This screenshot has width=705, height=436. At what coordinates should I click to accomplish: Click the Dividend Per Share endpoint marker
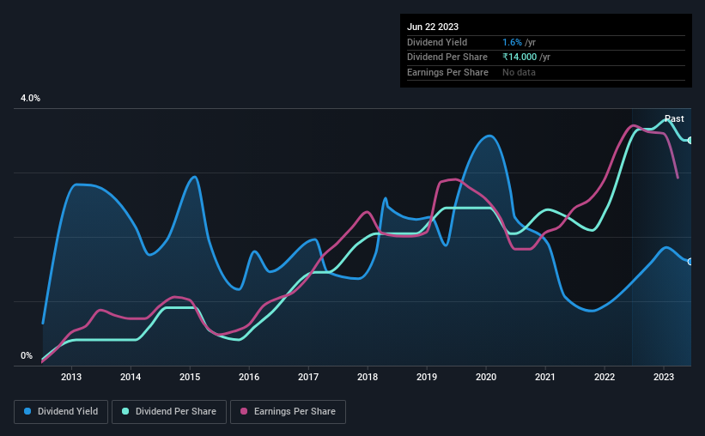click(x=690, y=141)
